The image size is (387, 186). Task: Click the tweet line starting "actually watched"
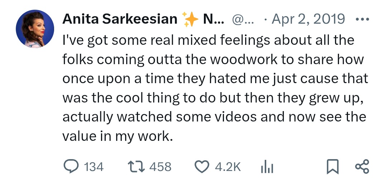(214, 118)
